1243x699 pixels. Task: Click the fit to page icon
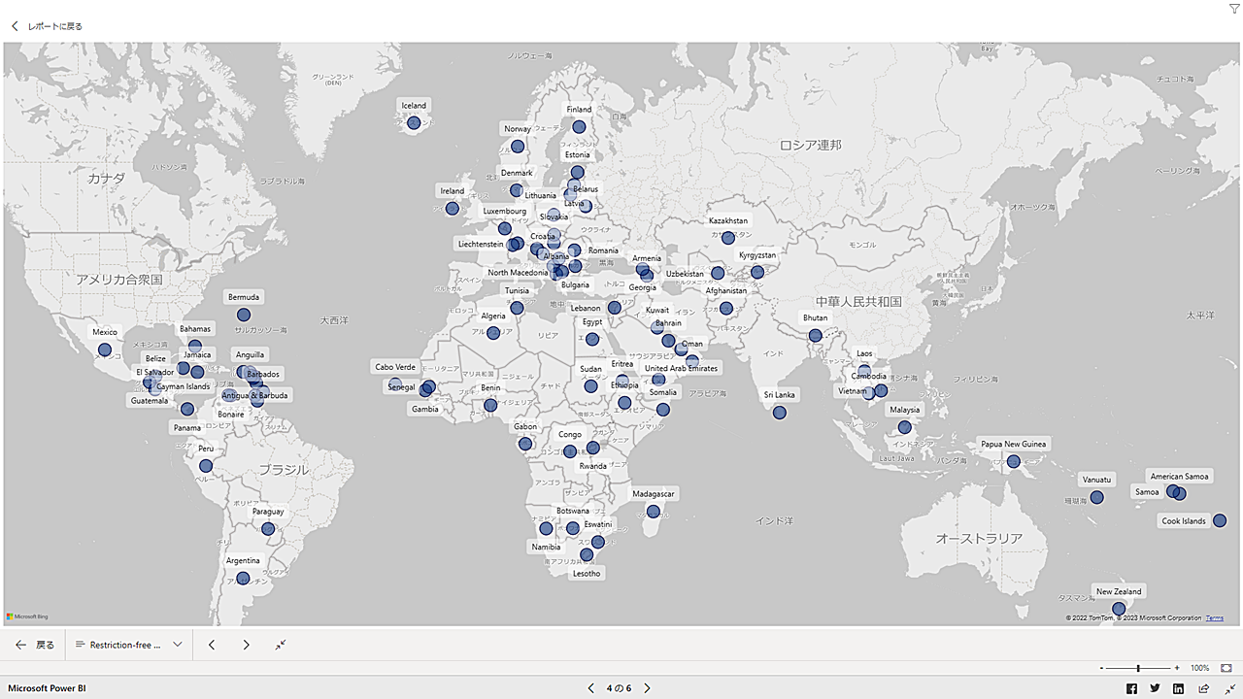1226,668
